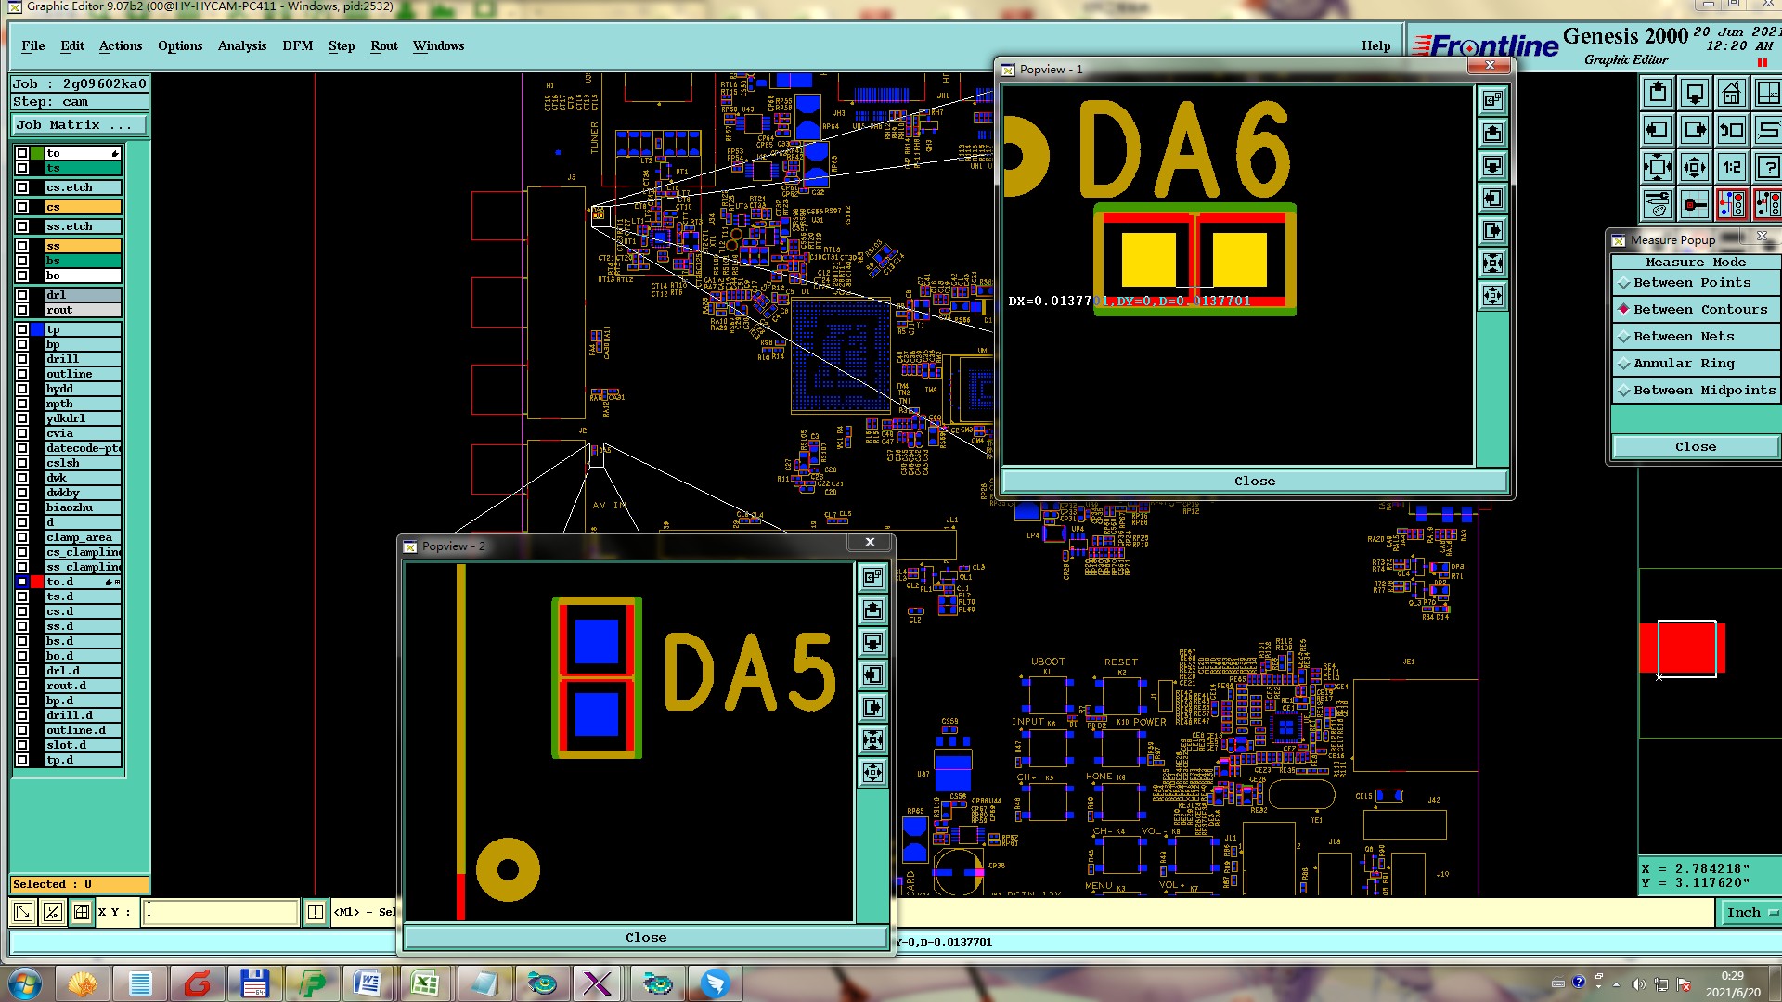Click the Home view icon

1731,94
